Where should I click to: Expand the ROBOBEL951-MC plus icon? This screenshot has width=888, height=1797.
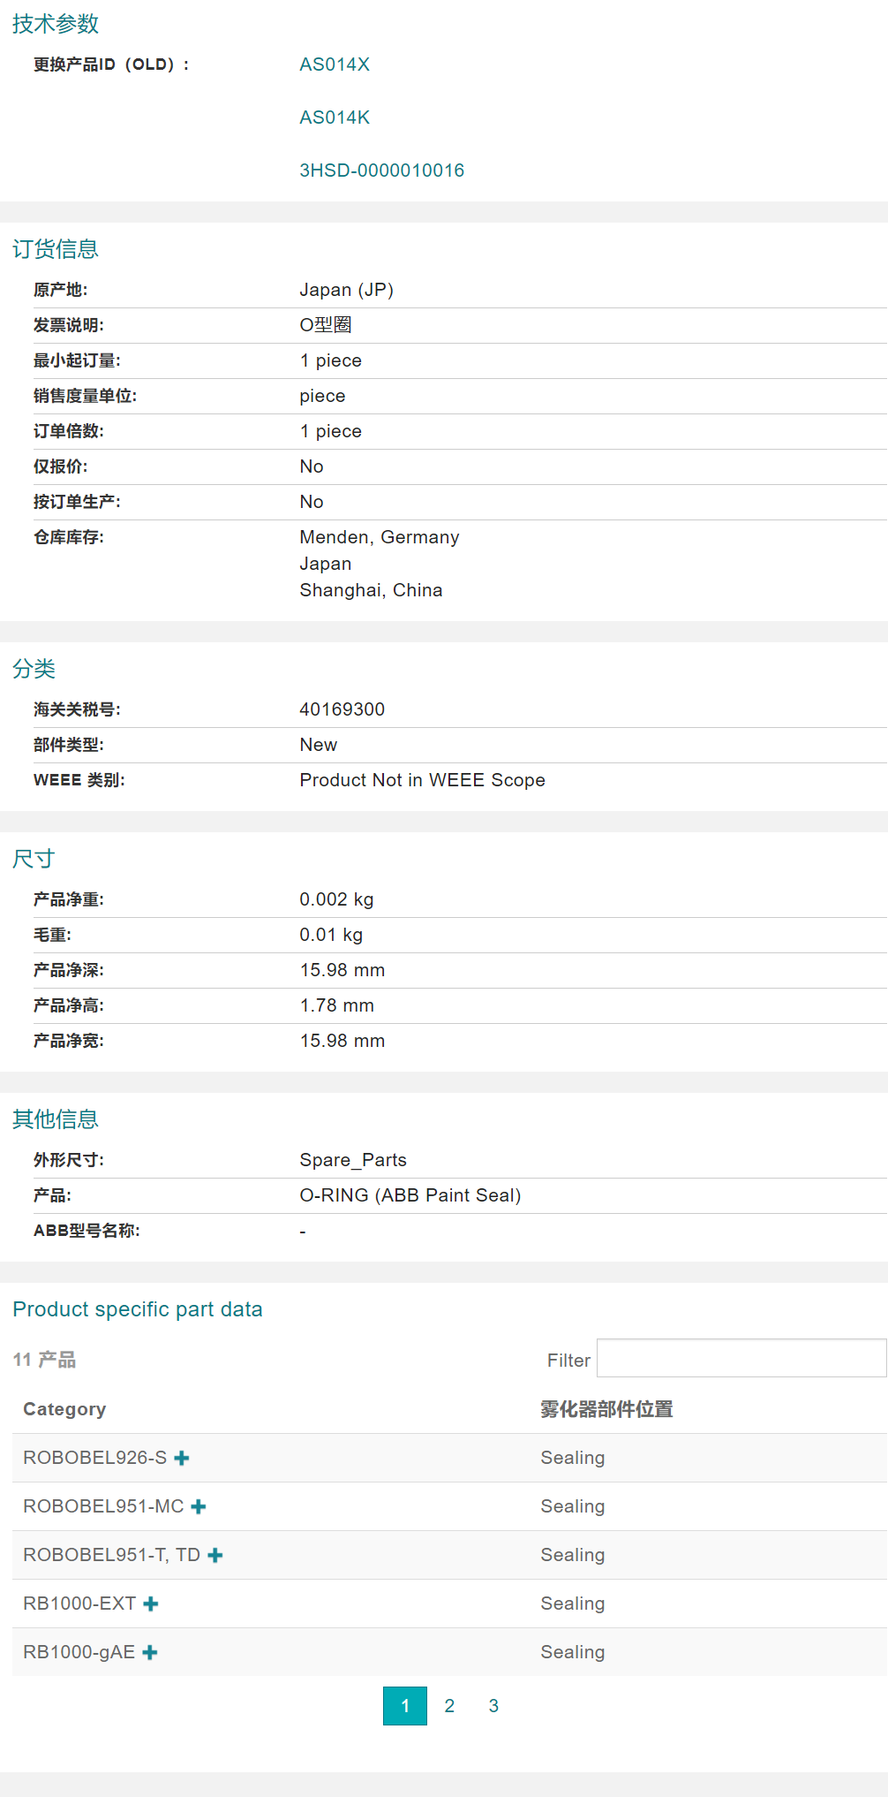point(199,1506)
